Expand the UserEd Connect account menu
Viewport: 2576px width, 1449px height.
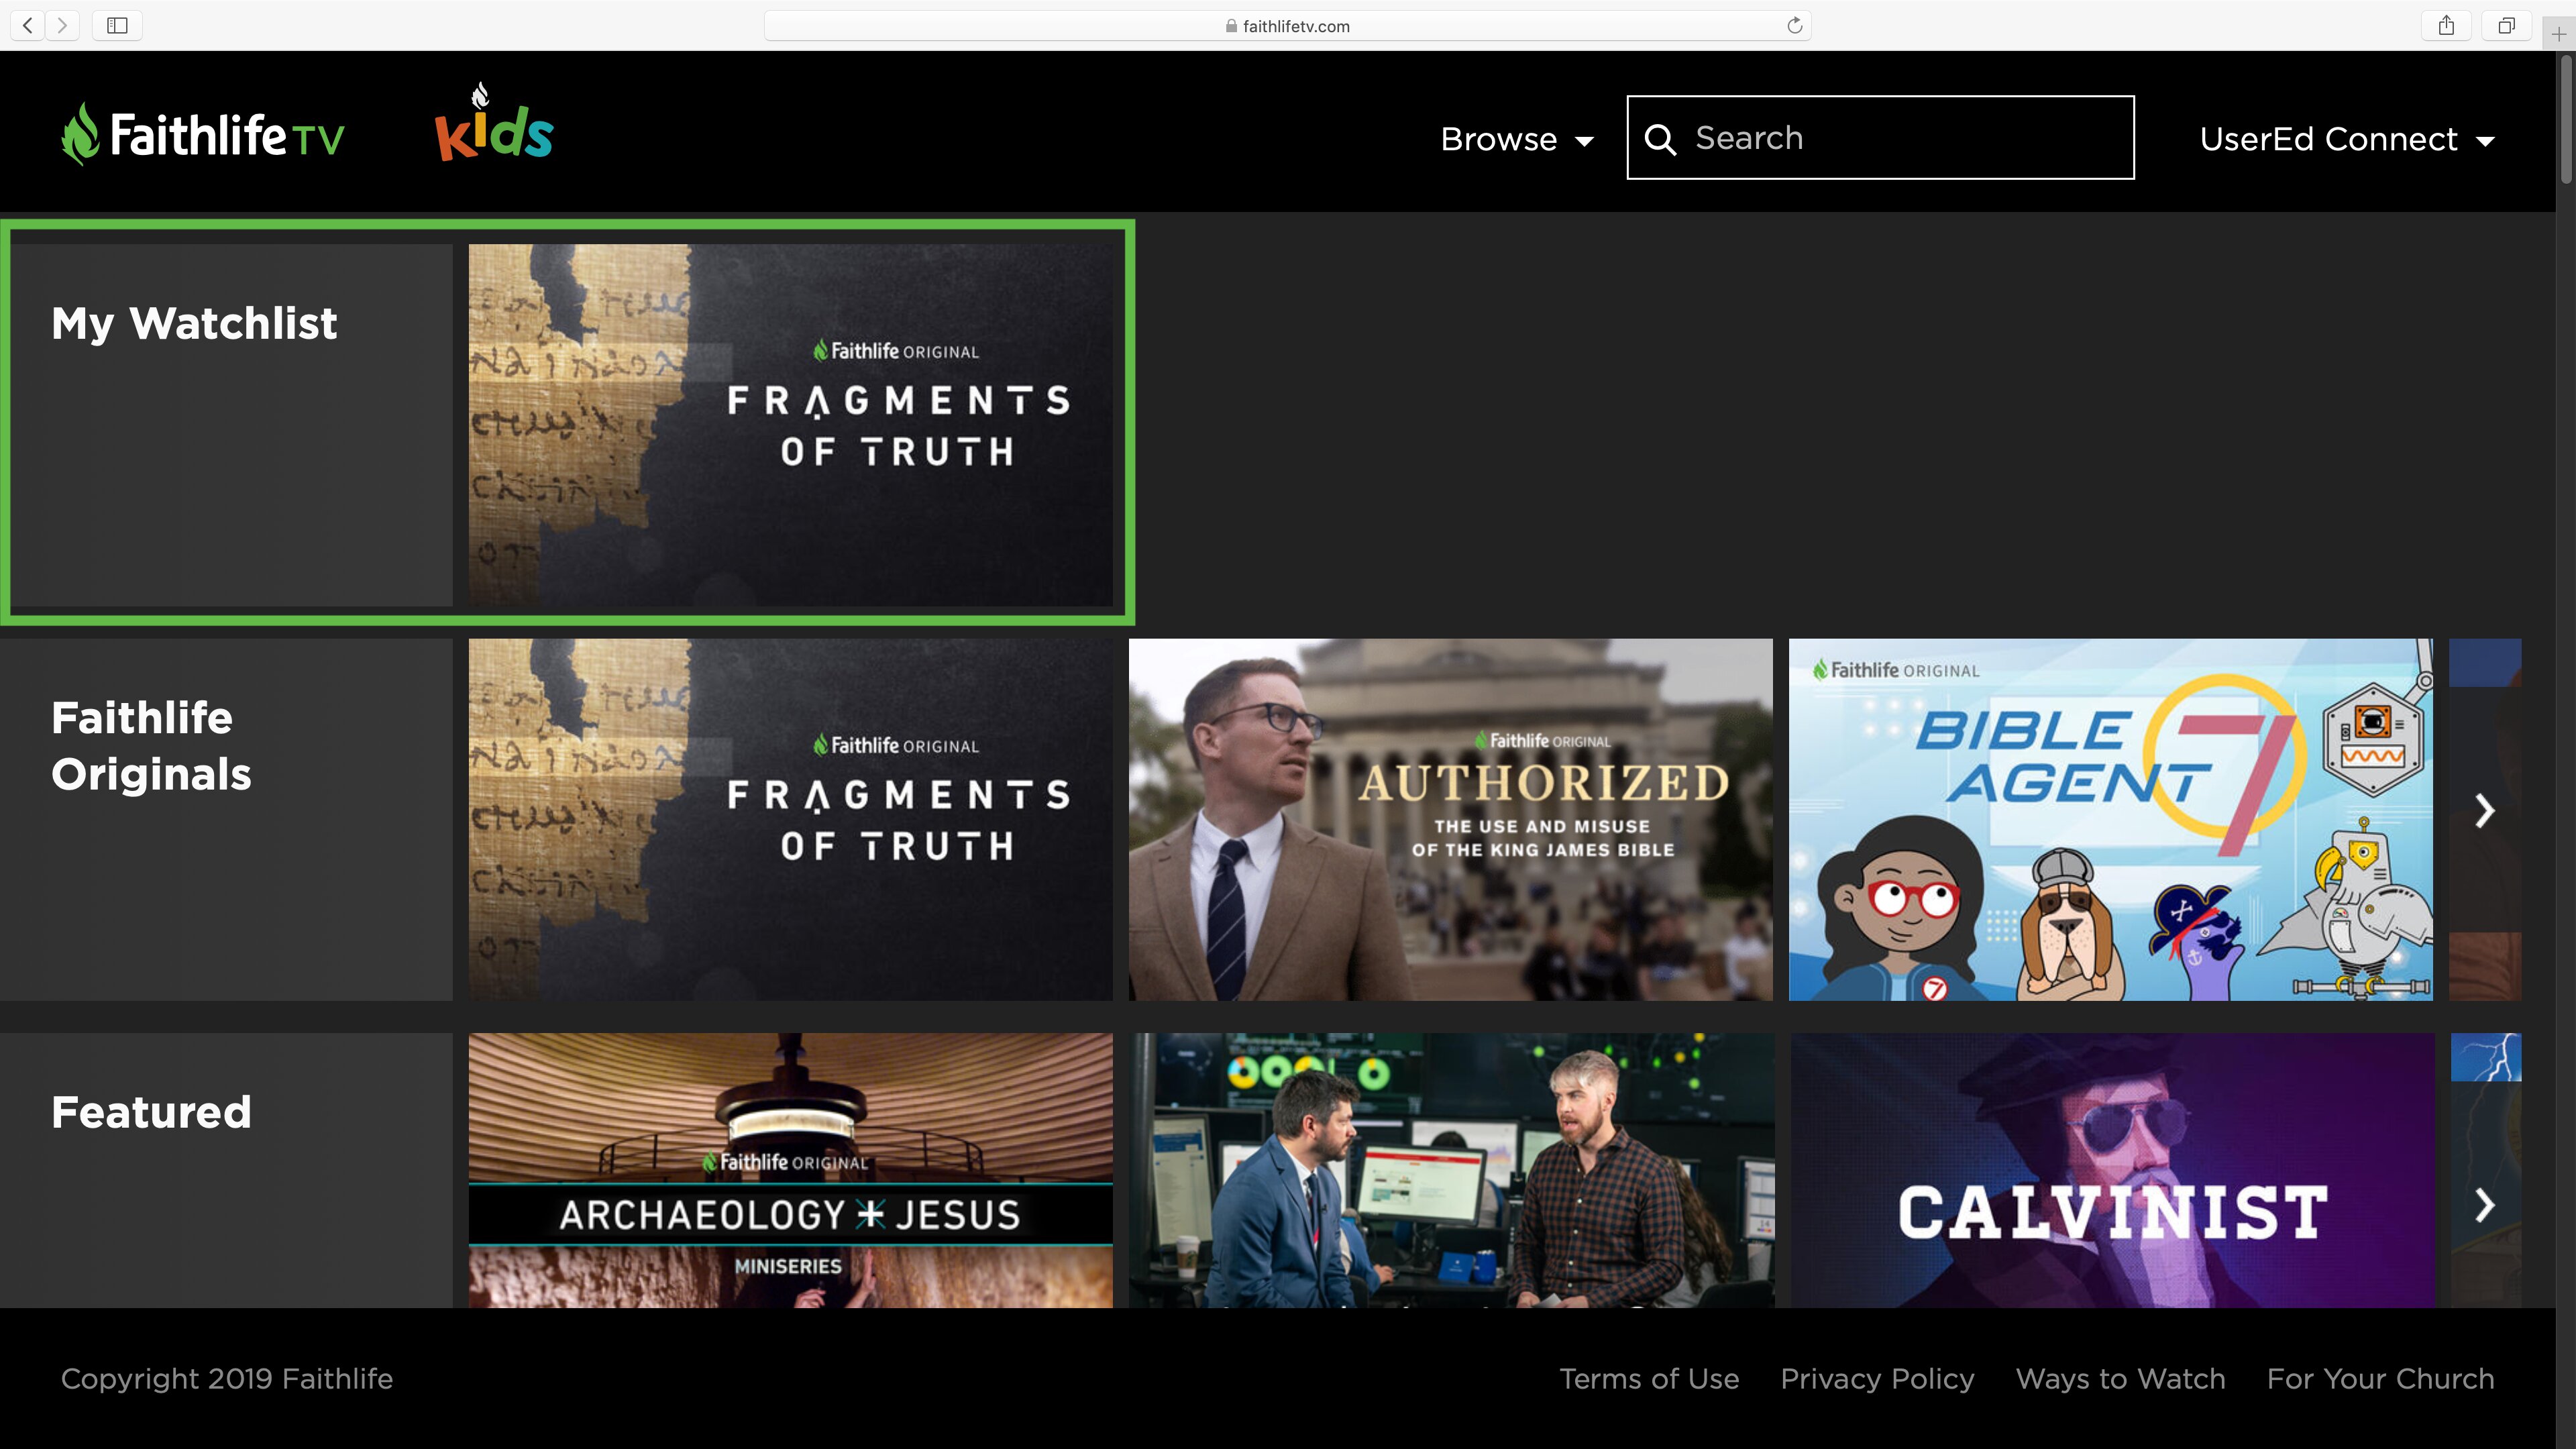point(2346,139)
